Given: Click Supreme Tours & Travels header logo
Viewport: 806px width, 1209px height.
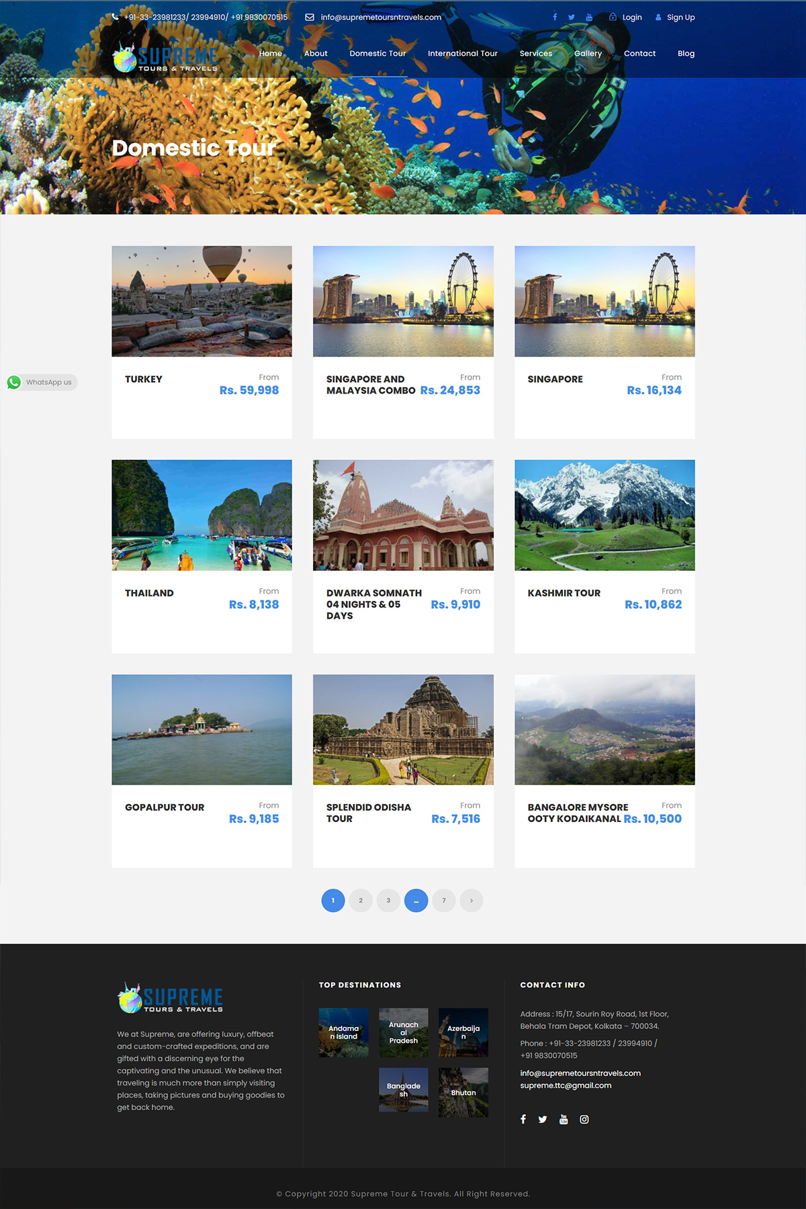Looking at the screenshot, I should (x=165, y=57).
